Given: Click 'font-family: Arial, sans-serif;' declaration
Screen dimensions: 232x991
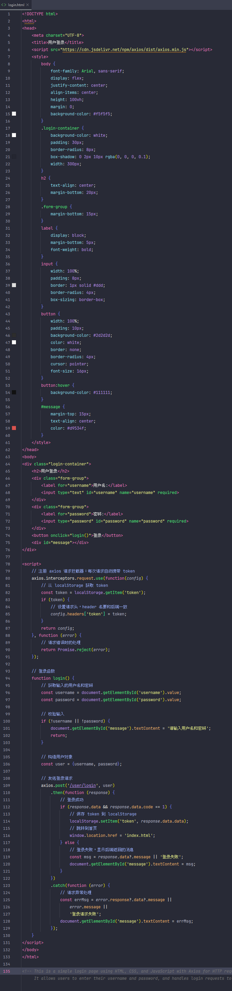Looking at the screenshot, I should 87,71.
